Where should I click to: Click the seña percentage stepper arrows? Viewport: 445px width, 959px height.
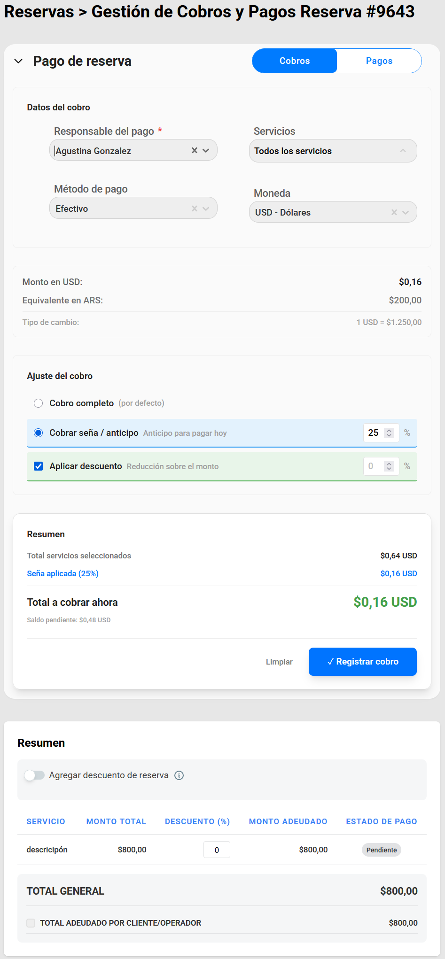coord(389,433)
